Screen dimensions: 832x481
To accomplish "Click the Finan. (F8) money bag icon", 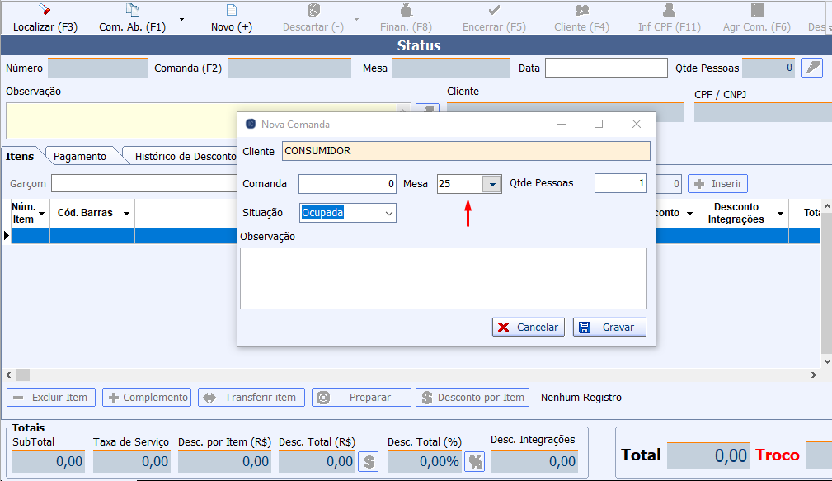I will tap(406, 11).
